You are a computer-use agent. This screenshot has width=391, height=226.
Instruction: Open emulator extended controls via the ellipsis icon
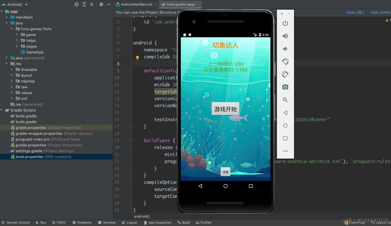[285, 151]
